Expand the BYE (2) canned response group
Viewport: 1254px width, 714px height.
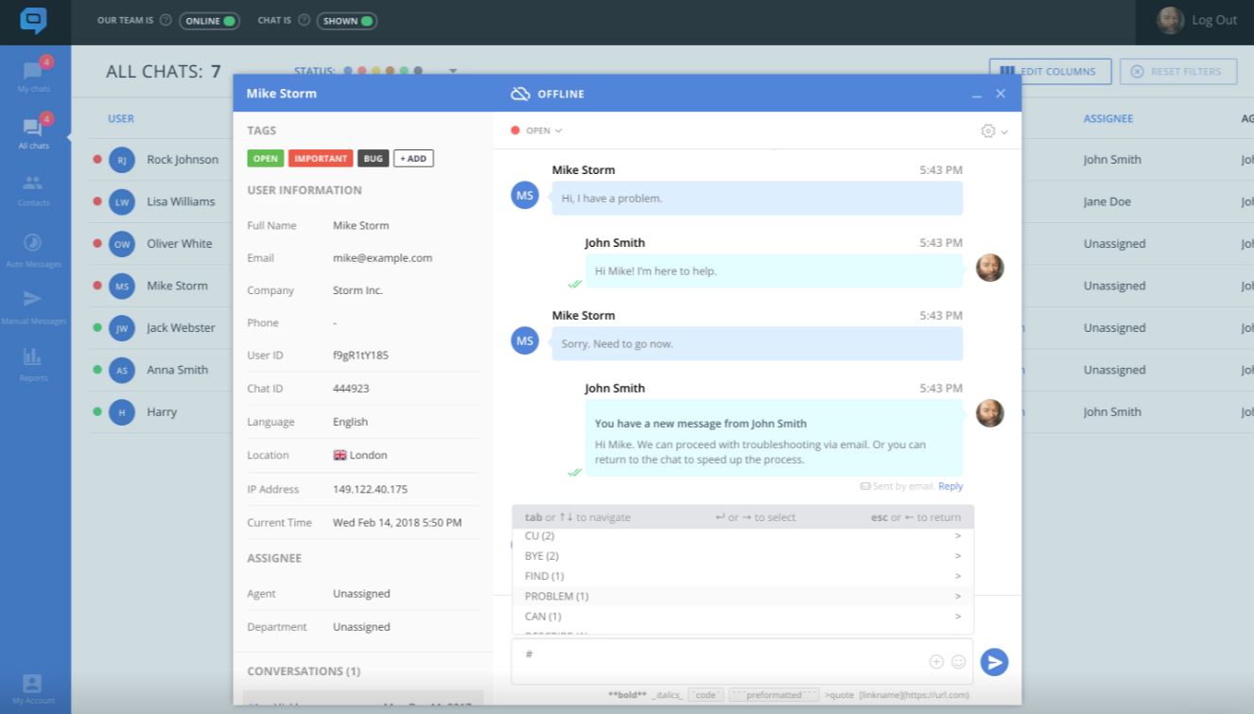point(742,556)
